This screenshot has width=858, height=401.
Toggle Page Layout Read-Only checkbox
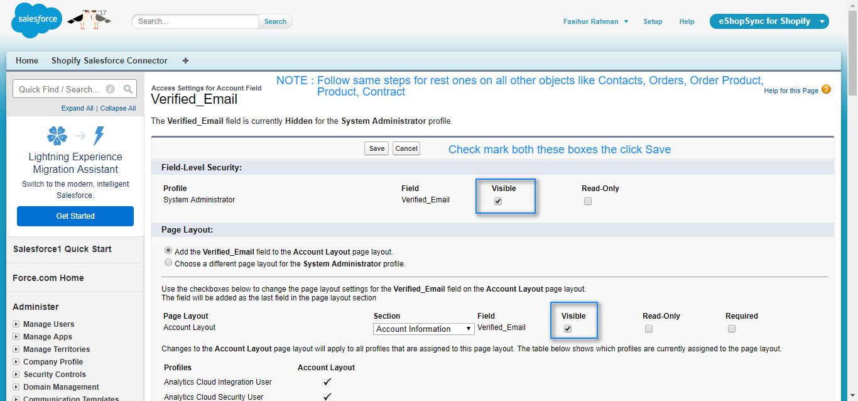coord(649,329)
